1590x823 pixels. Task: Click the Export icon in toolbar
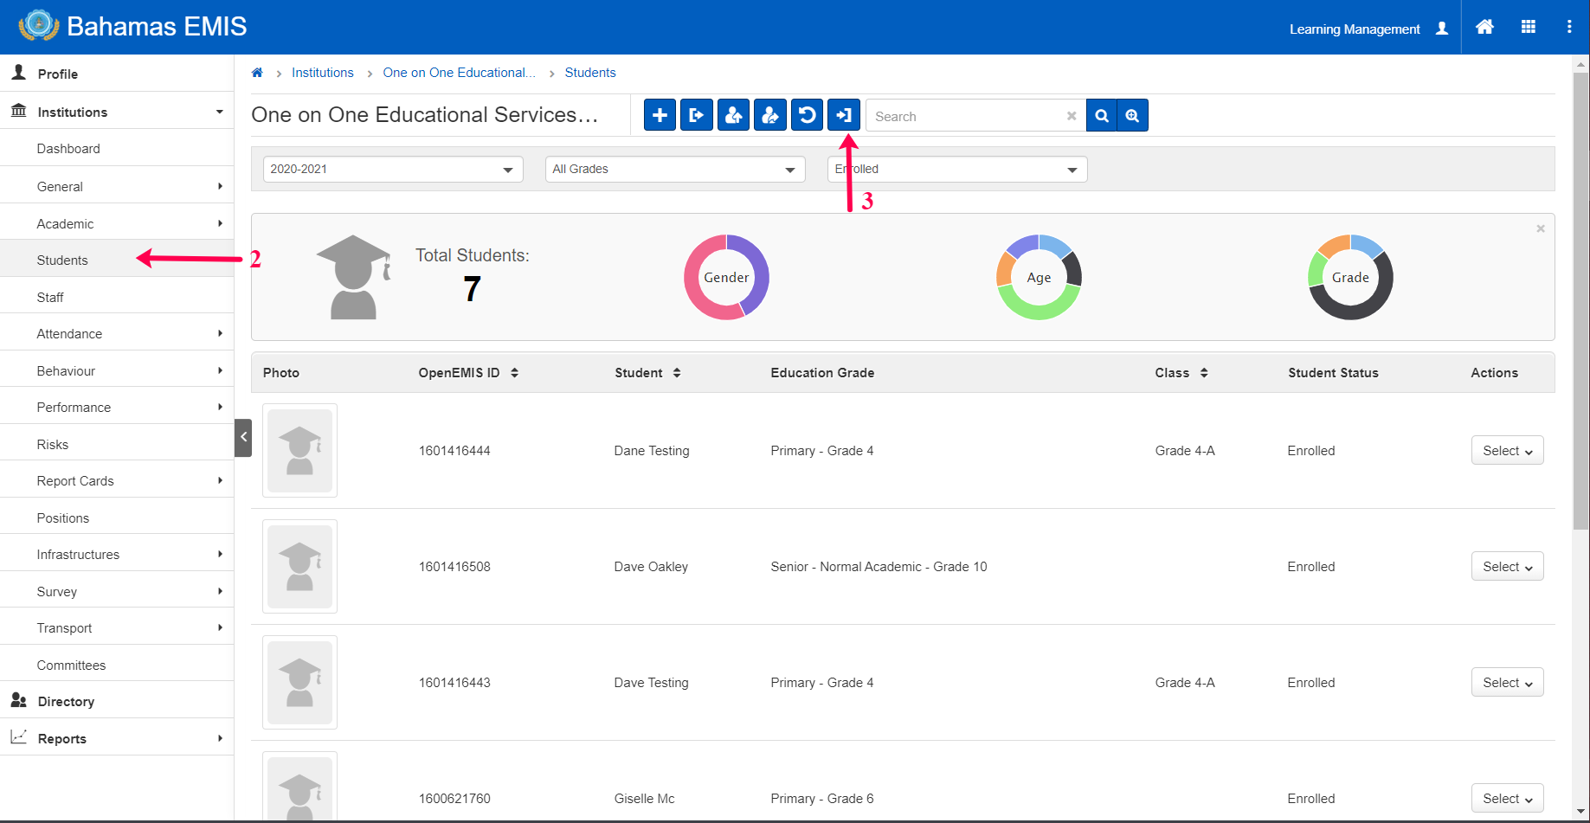pos(696,115)
